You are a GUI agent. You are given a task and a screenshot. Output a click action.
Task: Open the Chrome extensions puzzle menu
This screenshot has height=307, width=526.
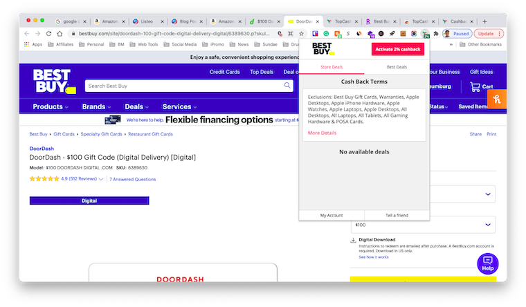[436, 33]
